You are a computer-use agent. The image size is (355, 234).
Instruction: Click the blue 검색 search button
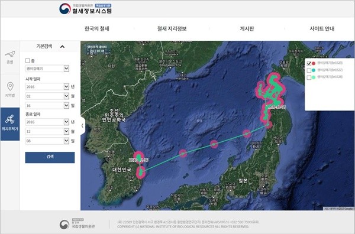[x=50, y=157]
